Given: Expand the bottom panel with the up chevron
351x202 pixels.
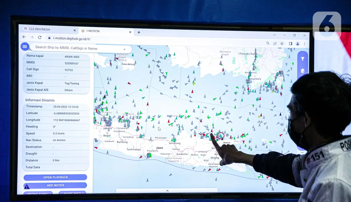Looking at the screenshot, I should coord(167,191).
